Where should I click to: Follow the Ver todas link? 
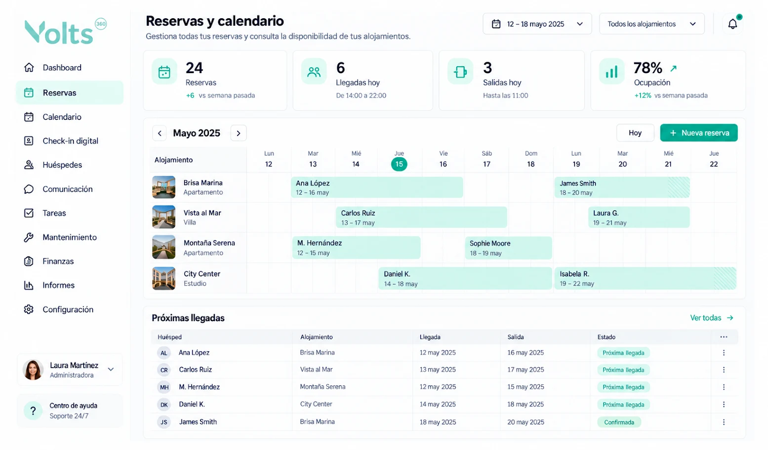click(x=711, y=318)
